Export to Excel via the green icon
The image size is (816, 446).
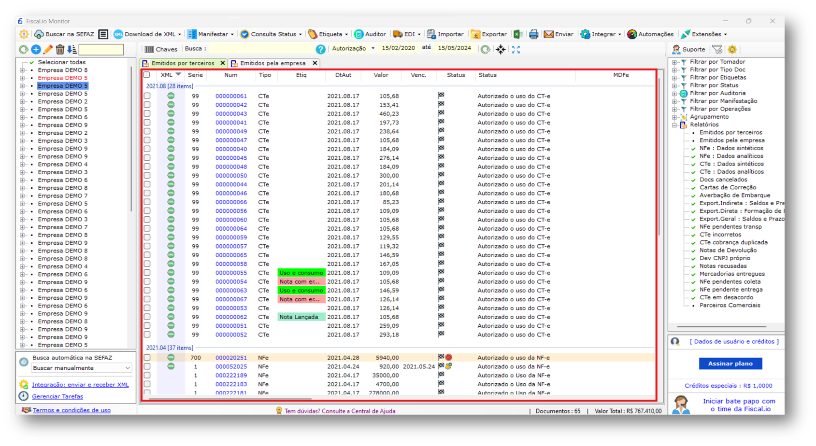coord(518,34)
